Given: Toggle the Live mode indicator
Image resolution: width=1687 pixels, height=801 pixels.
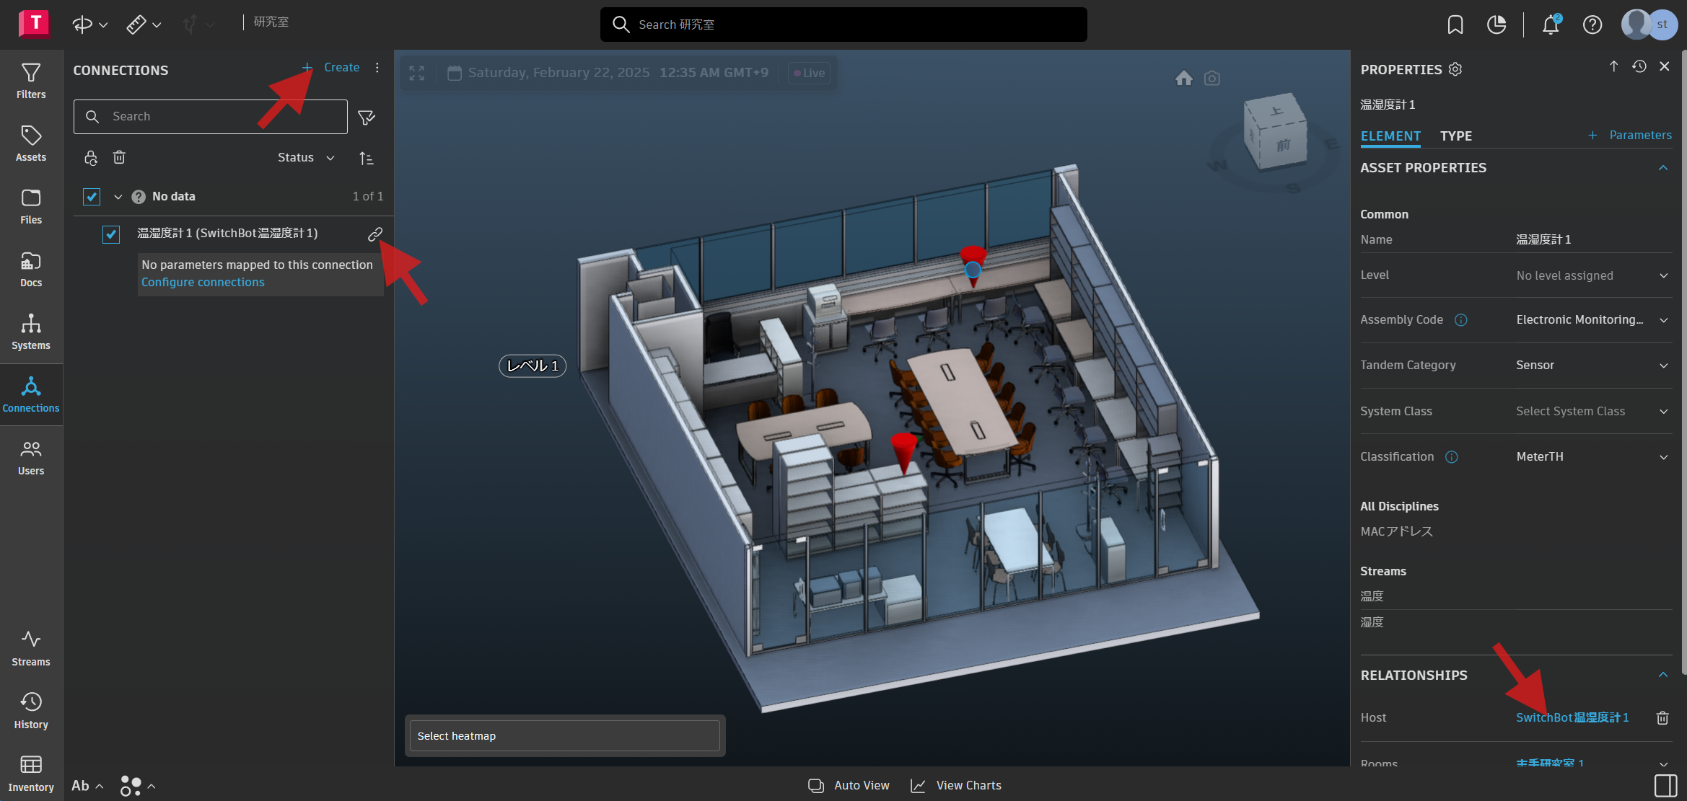Looking at the screenshot, I should 810,73.
